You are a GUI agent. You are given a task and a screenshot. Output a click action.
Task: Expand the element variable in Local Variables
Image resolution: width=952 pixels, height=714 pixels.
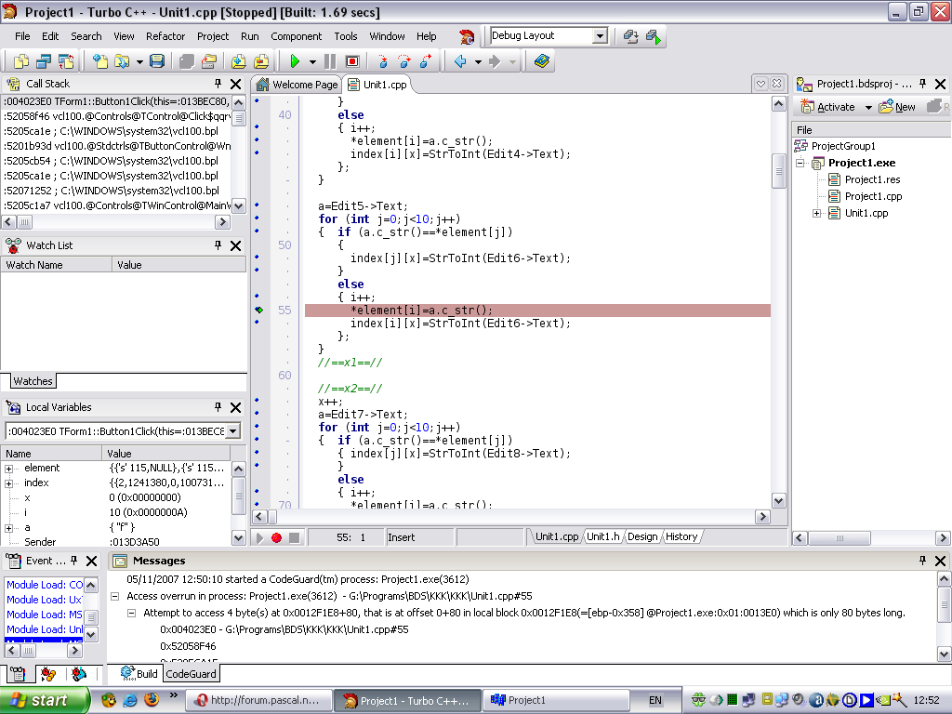pos(9,469)
